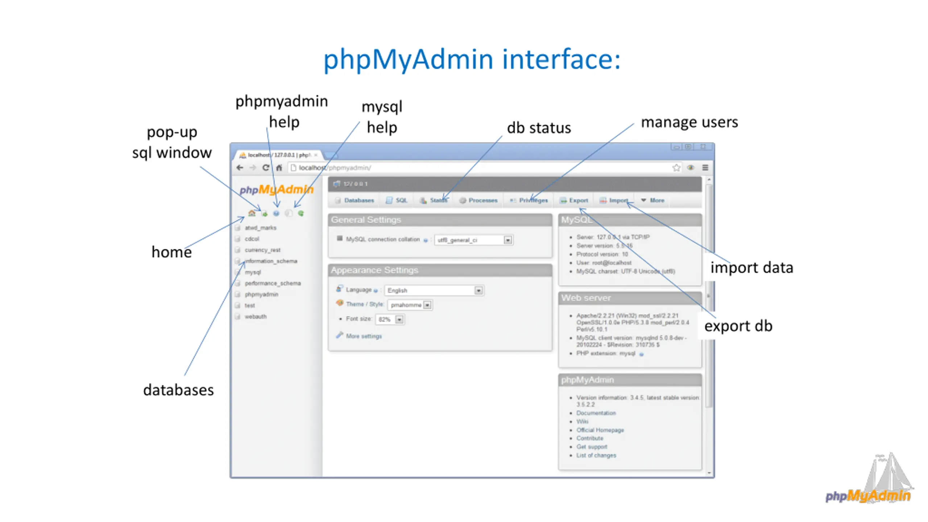Open the Chrome menu hamburger icon

point(705,167)
